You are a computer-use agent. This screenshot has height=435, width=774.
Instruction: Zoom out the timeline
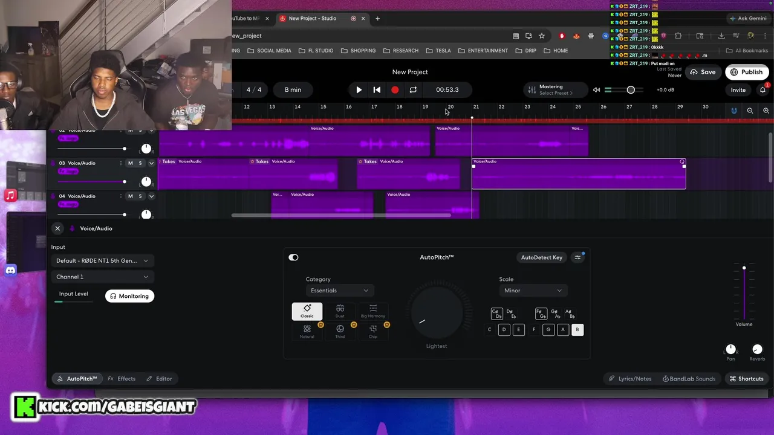pos(750,111)
